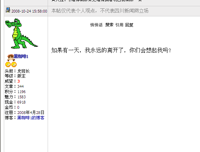
Task: Open 悄悄话 private message link
Action: pyautogui.click(x=96, y=25)
